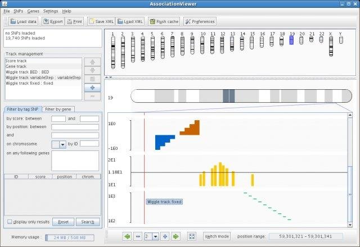Click the Load XML button
This screenshot has height=247, width=360.
click(x=130, y=21)
